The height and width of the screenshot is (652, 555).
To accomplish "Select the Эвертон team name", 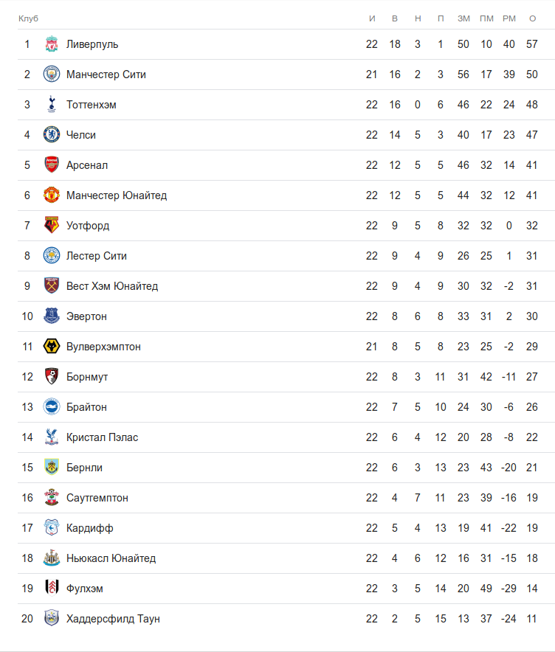I will pos(86,316).
